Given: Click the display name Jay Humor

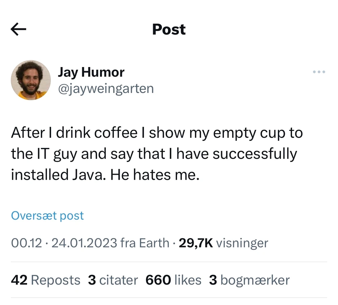Looking at the screenshot, I should click(x=91, y=72).
